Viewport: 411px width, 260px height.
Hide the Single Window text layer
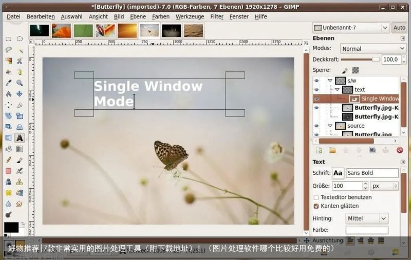tap(316, 99)
